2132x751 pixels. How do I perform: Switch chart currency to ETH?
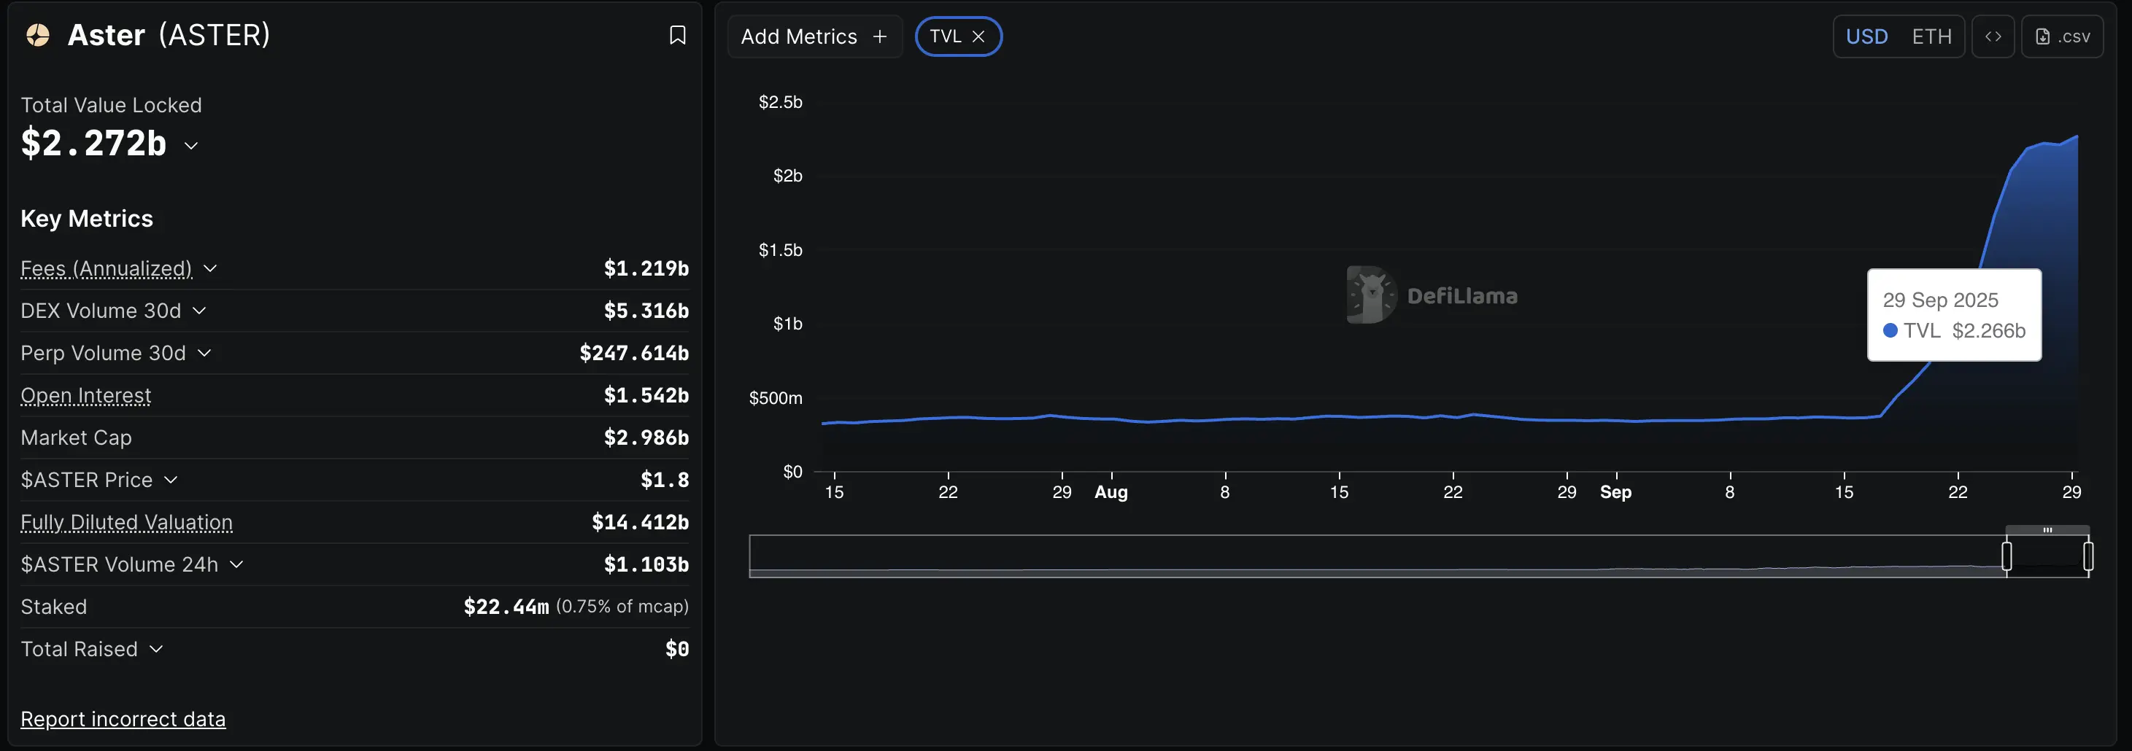point(1931,36)
